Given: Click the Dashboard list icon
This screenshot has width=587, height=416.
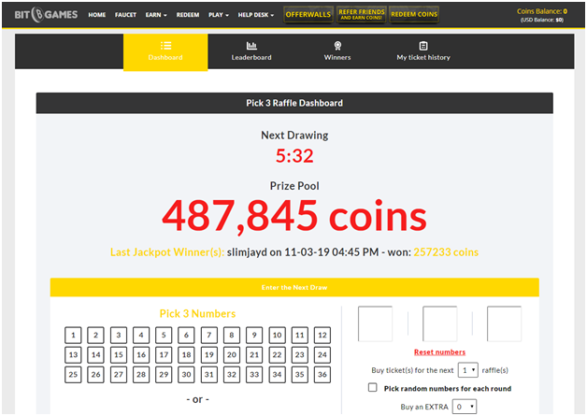Looking at the screenshot, I should (165, 46).
